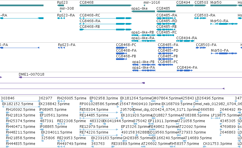Click protein opa1-like-PB
Image resolution: width=242 pixels, height=148 pixels.
pyautogui.click(x=143, y=62)
